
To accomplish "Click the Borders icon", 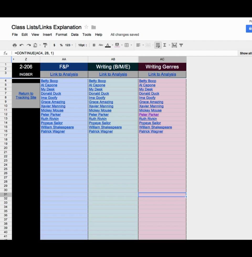I will click(x=127, y=45).
